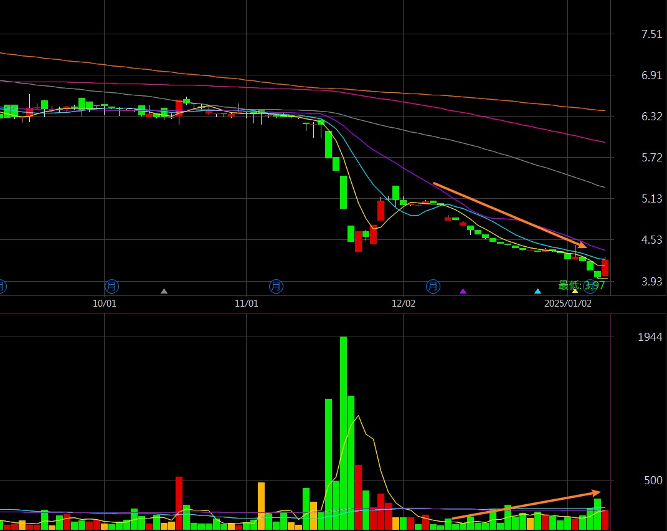The image size is (667, 531).
Task: Click the 月 marker near 10/01
Action: pos(111,286)
